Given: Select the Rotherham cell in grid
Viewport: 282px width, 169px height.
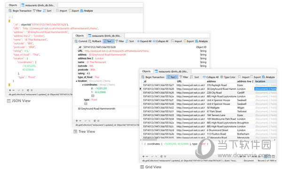Looking at the screenshot, I should point(245,134).
